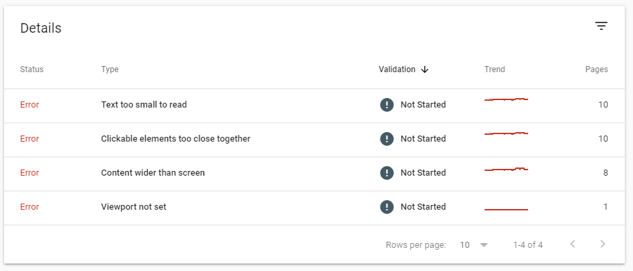Click the exclamation icon for Viewport not set
This screenshot has height=271, width=633.
click(x=387, y=207)
